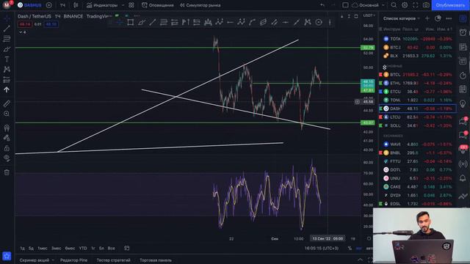This screenshot has height=264, width=470.
Task: Publish the idea with Опубликовать
Action: coord(450,5)
